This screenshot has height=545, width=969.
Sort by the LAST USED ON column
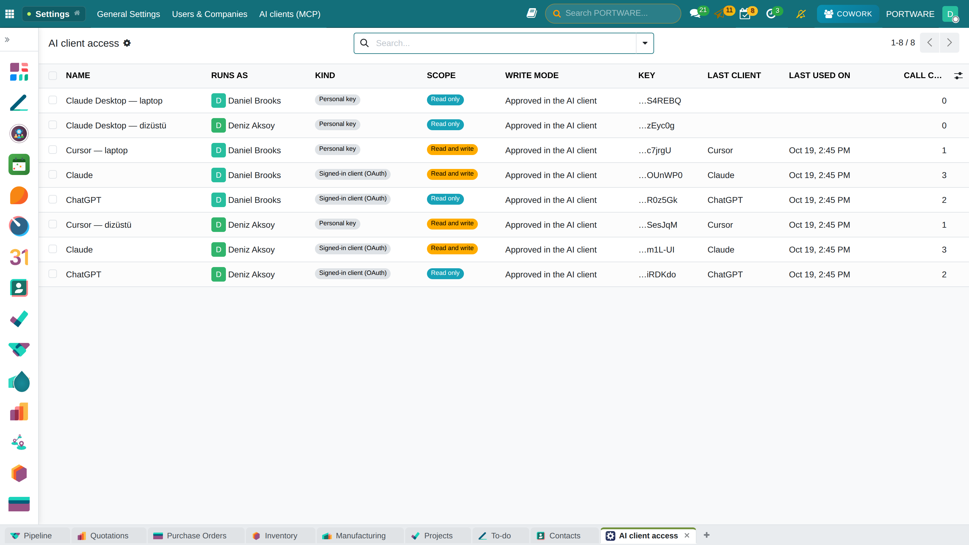[819, 75]
